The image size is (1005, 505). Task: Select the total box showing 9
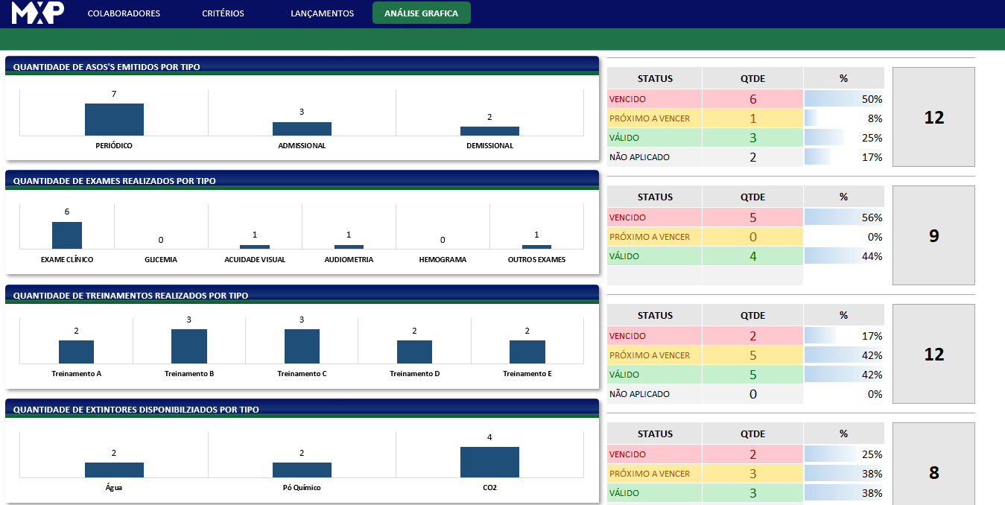pyautogui.click(x=933, y=235)
